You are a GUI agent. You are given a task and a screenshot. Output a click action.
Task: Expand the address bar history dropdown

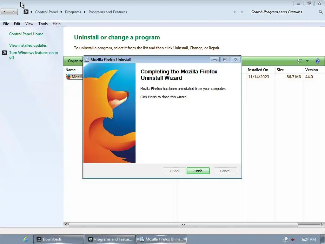coord(235,12)
